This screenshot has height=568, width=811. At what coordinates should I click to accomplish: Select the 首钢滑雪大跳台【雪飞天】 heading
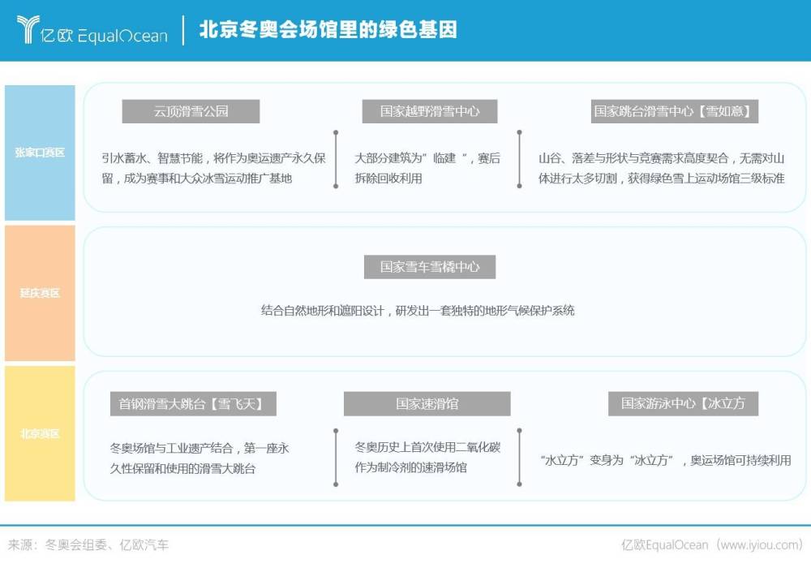pos(193,403)
